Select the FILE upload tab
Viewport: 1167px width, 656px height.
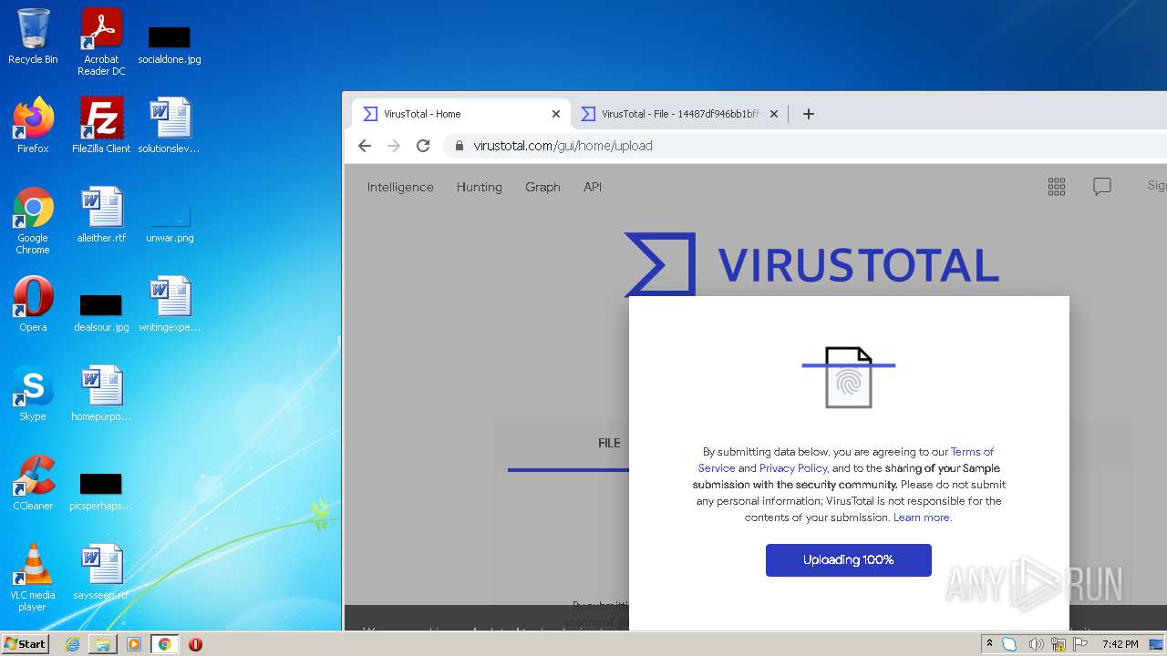[609, 443]
